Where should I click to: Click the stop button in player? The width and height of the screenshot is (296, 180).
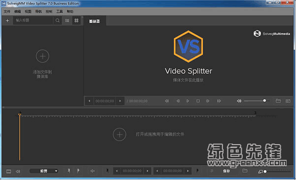pyautogui.click(x=198, y=101)
